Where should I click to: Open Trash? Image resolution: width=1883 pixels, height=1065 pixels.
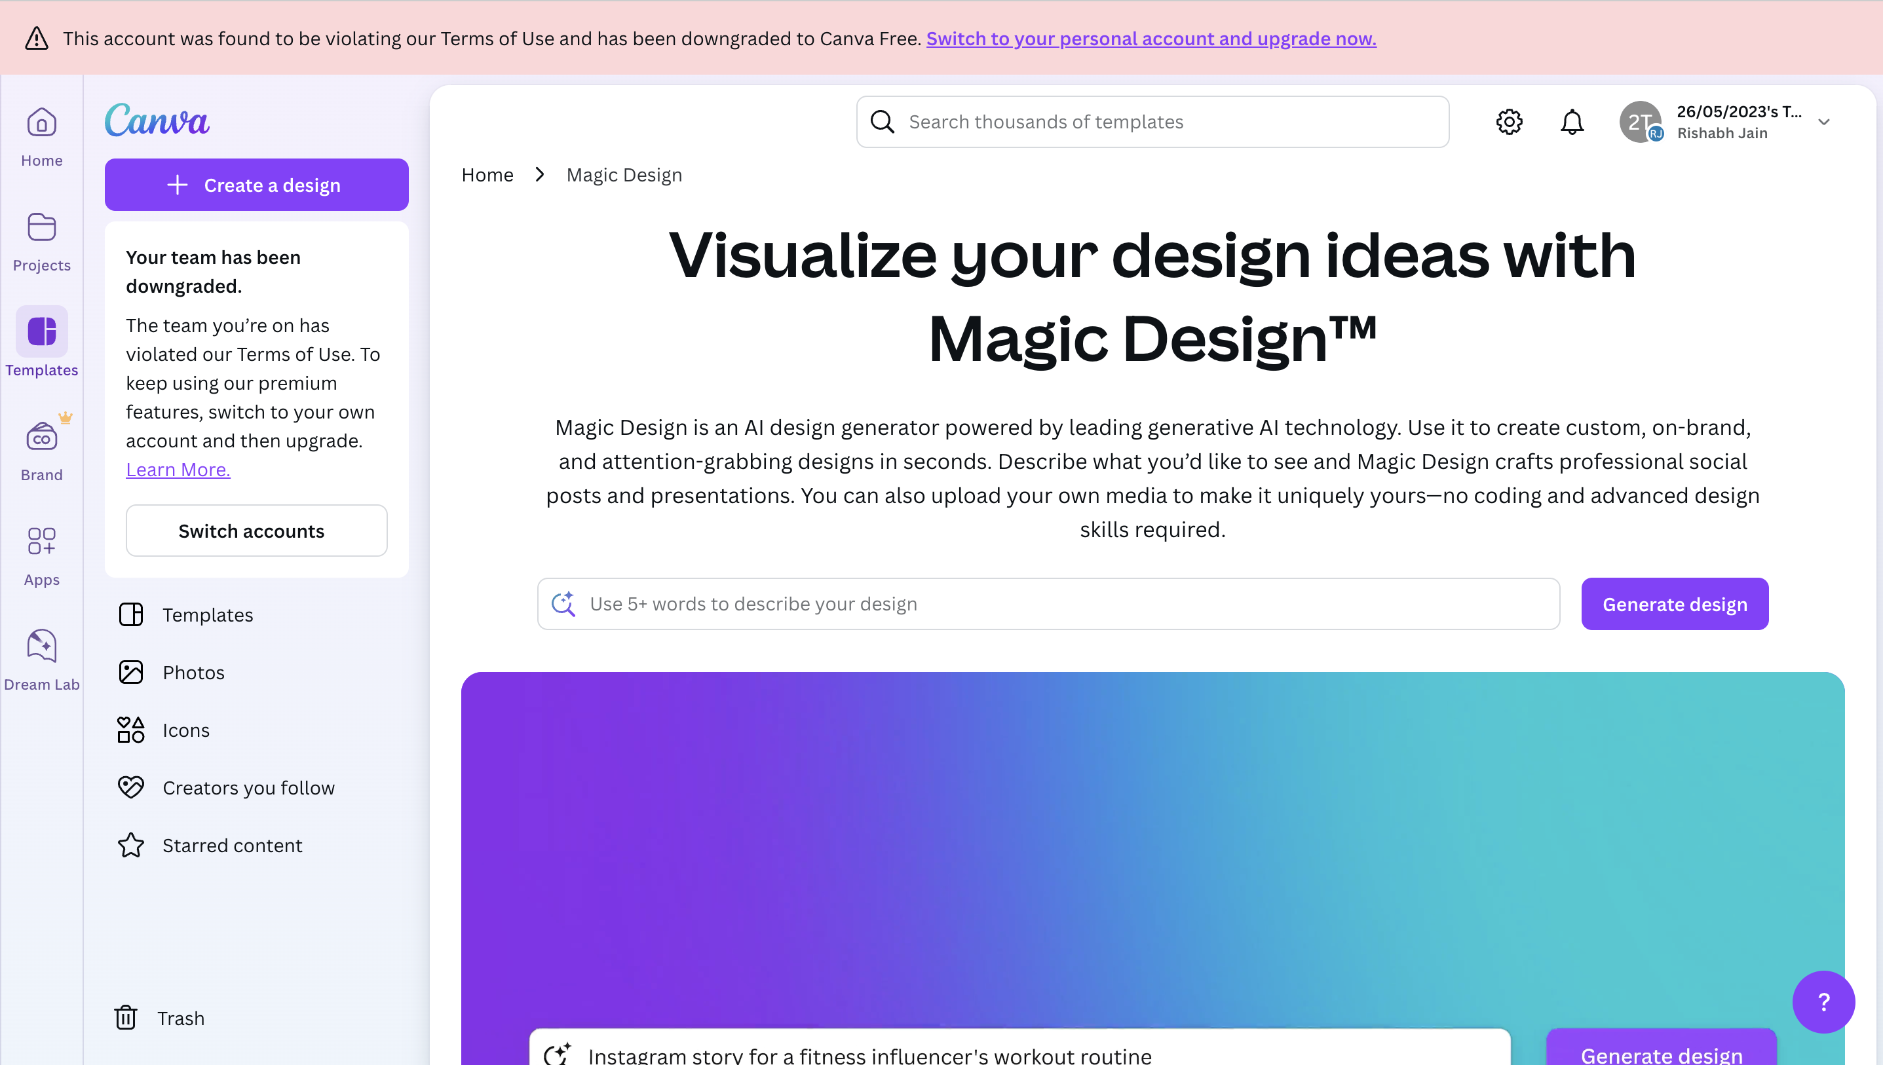click(x=256, y=1017)
